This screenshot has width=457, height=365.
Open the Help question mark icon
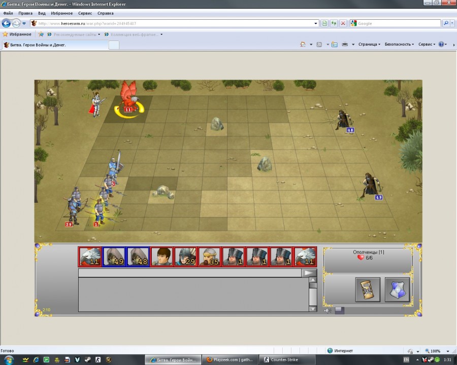(441, 44)
